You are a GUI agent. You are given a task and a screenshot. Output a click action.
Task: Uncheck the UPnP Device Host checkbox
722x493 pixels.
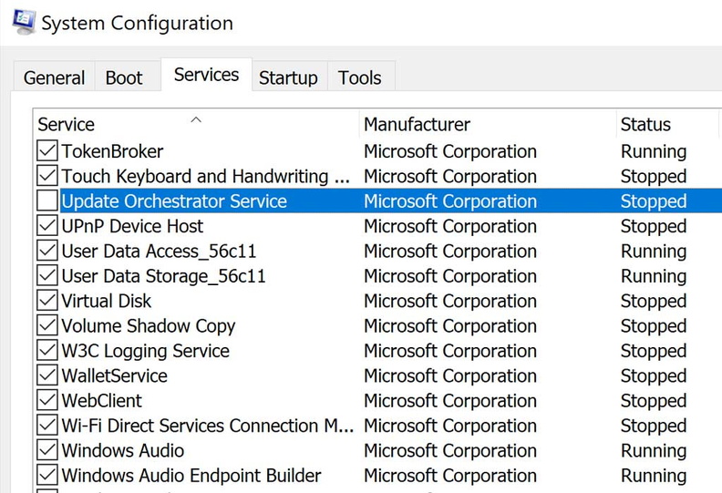(47, 226)
